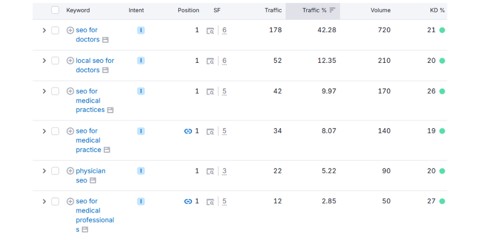The height and width of the screenshot is (240, 480).
Task: Click the SERP page icon after 'physician seo'
Action: click(93, 180)
